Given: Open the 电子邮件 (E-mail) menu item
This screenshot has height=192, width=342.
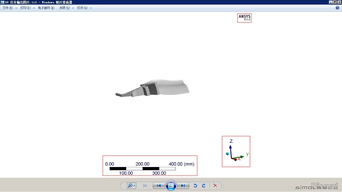Looking at the screenshot, I should pyautogui.click(x=46, y=8).
